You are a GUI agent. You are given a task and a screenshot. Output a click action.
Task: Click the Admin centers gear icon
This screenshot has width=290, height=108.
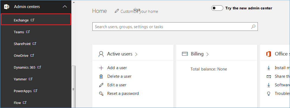(x=7, y=7)
